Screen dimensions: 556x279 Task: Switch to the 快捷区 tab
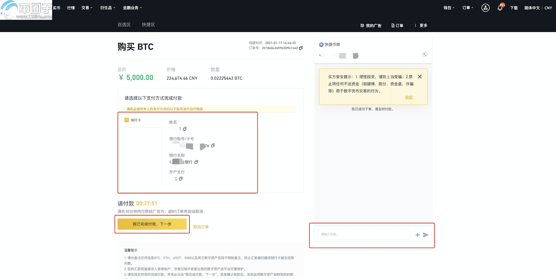[x=148, y=25]
